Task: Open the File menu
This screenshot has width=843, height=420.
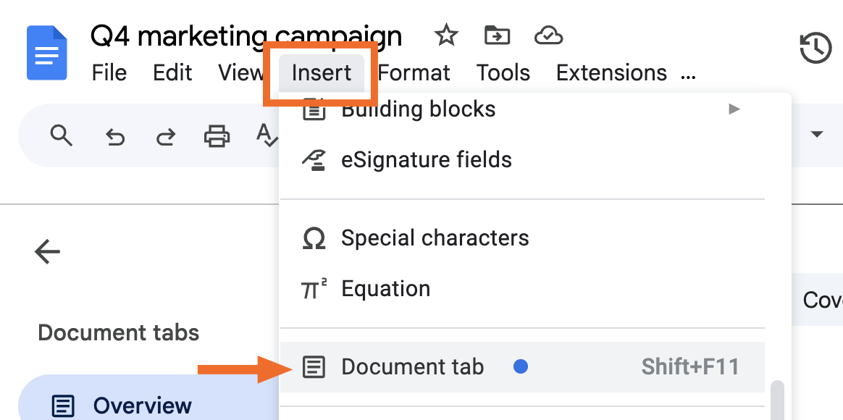Action: coord(109,72)
